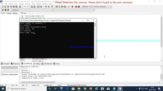The height and width of the screenshot is (91, 163).
Task: Click the Compile toolbar icon
Action: pos(57,7)
